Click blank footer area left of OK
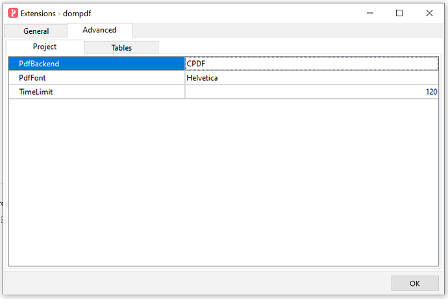This screenshot has width=448, height=299. (x=195, y=283)
